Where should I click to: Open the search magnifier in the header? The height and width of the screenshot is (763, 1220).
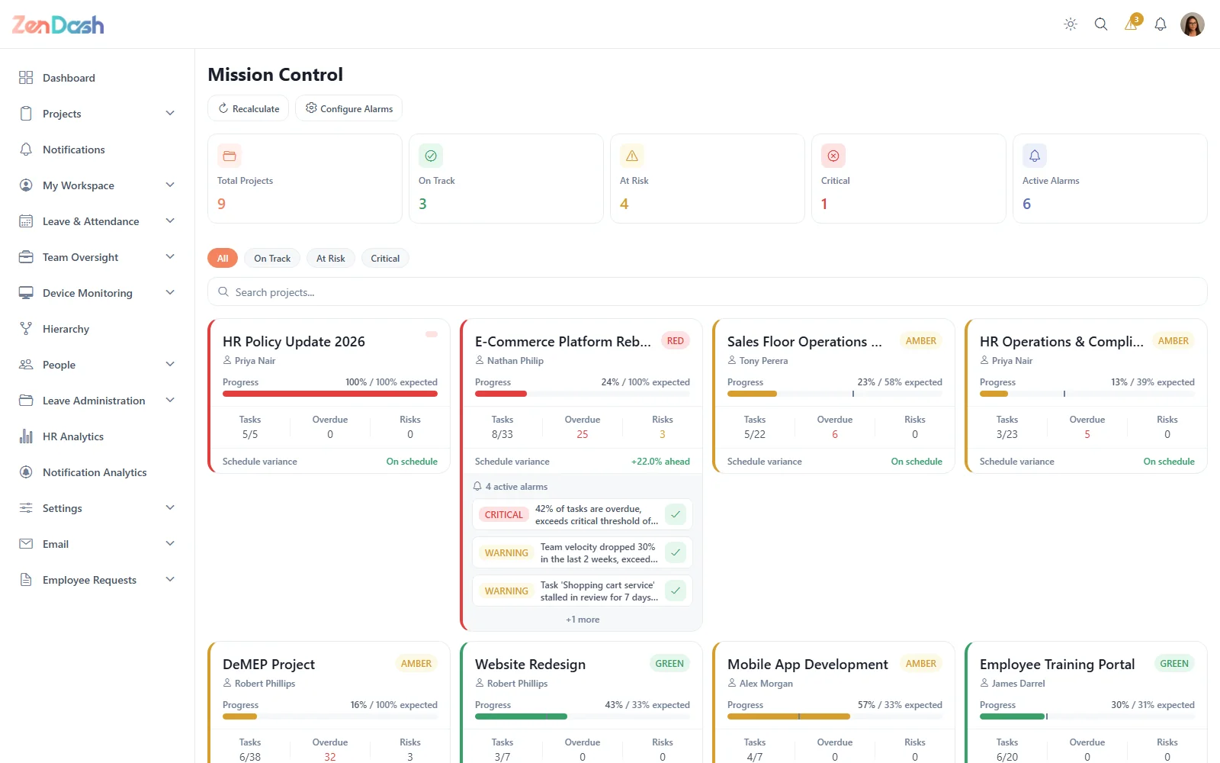[x=1101, y=24]
